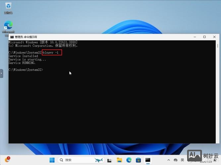Screen dimensions: 221x165
Task: Launch File Explorer from the taskbar
Action: tap(119, 160)
